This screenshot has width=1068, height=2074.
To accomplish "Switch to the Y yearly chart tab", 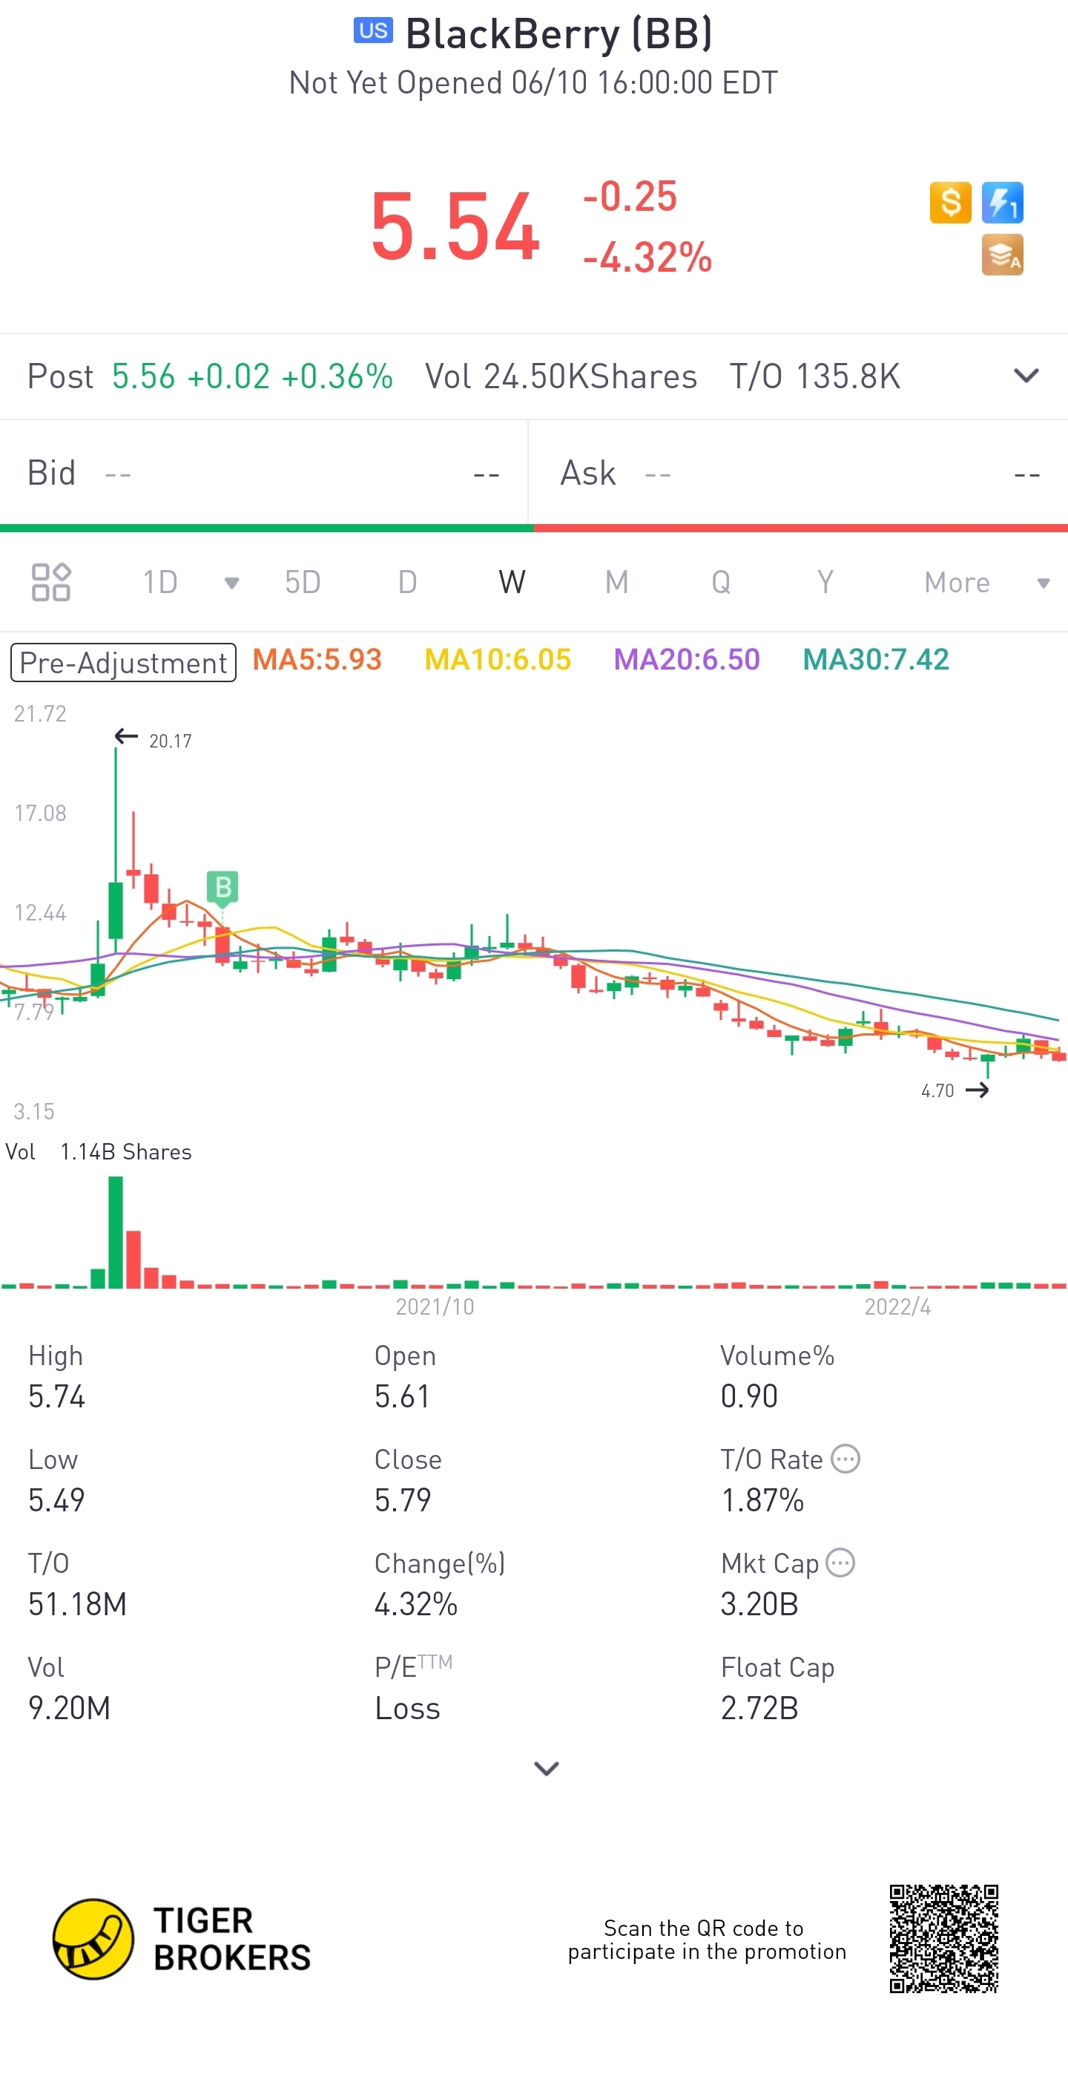I will pyautogui.click(x=825, y=582).
